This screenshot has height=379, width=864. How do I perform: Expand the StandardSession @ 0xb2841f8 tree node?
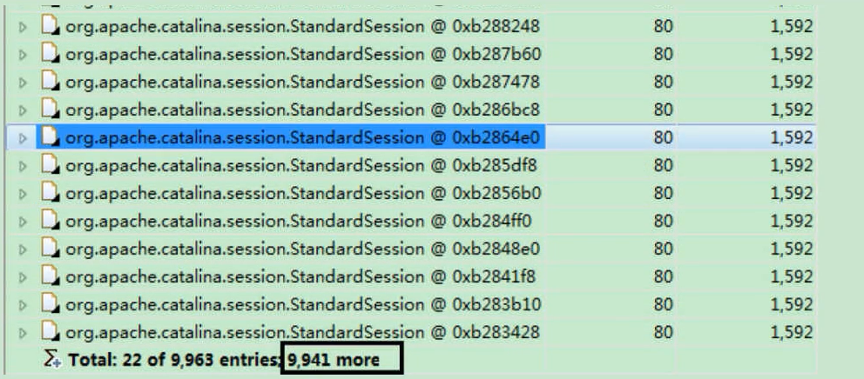click(x=23, y=276)
